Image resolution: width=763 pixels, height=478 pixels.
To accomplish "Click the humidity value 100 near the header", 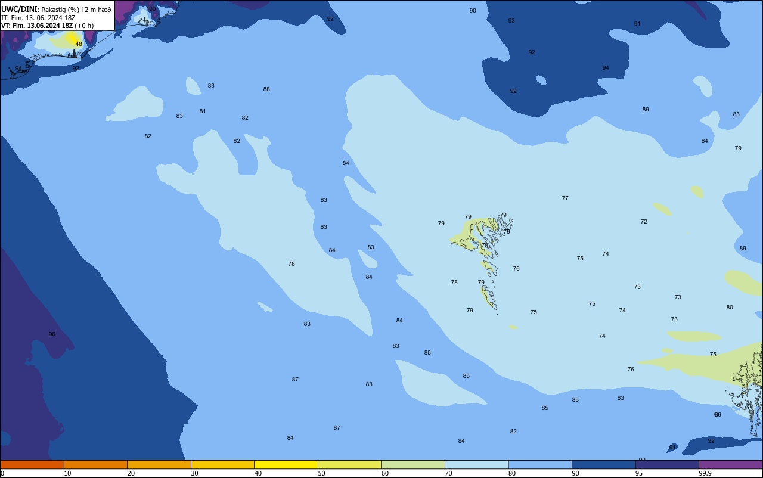I will click(x=151, y=9).
